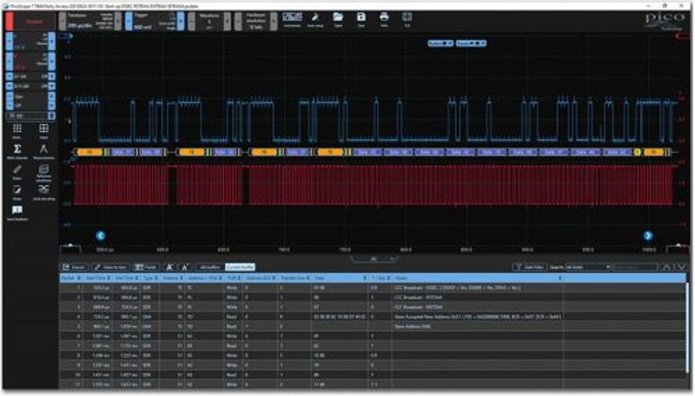This screenshot has height=396, width=695.
Task: Open the Waveform buffer number panel
Action: [209, 21]
